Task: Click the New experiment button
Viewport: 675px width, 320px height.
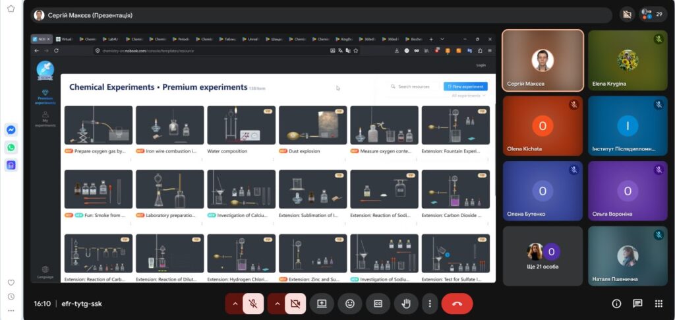Action: click(x=465, y=86)
